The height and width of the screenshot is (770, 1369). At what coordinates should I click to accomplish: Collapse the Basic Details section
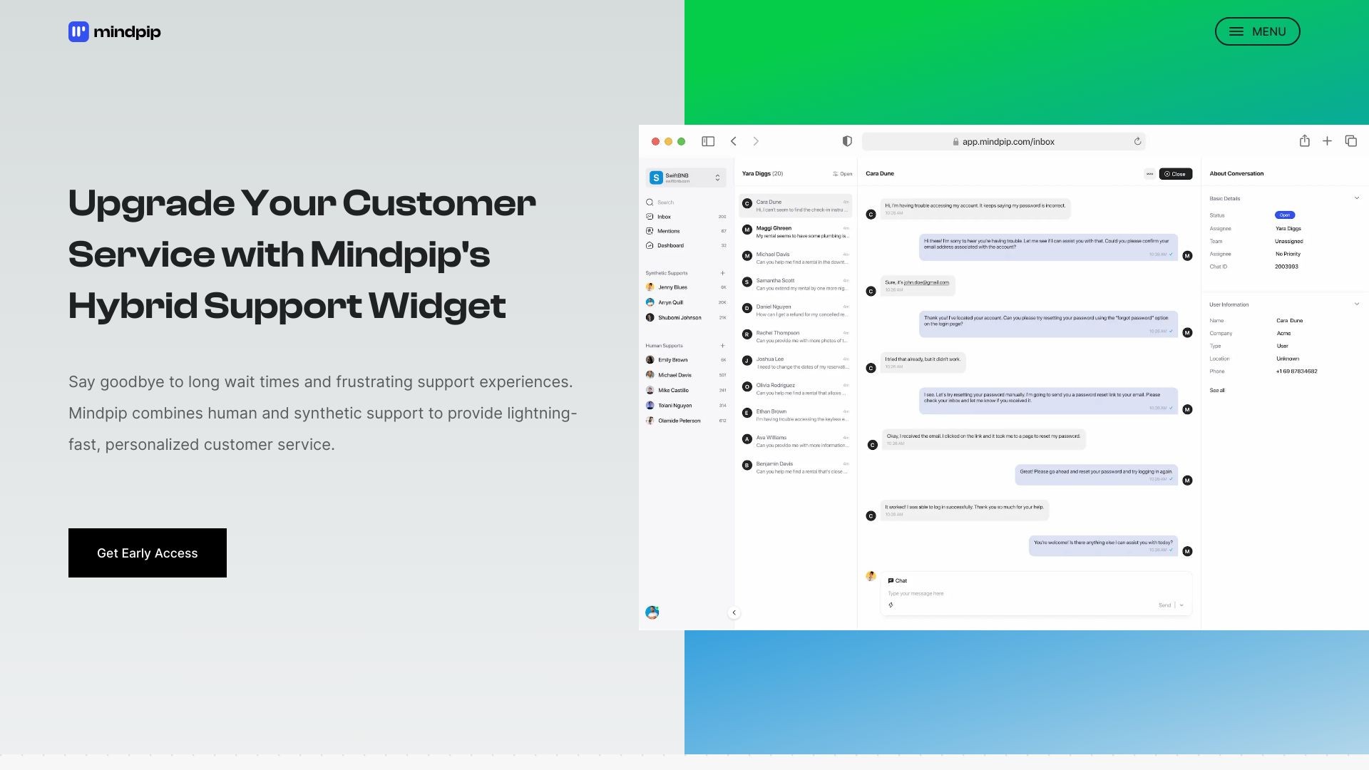pyautogui.click(x=1356, y=197)
